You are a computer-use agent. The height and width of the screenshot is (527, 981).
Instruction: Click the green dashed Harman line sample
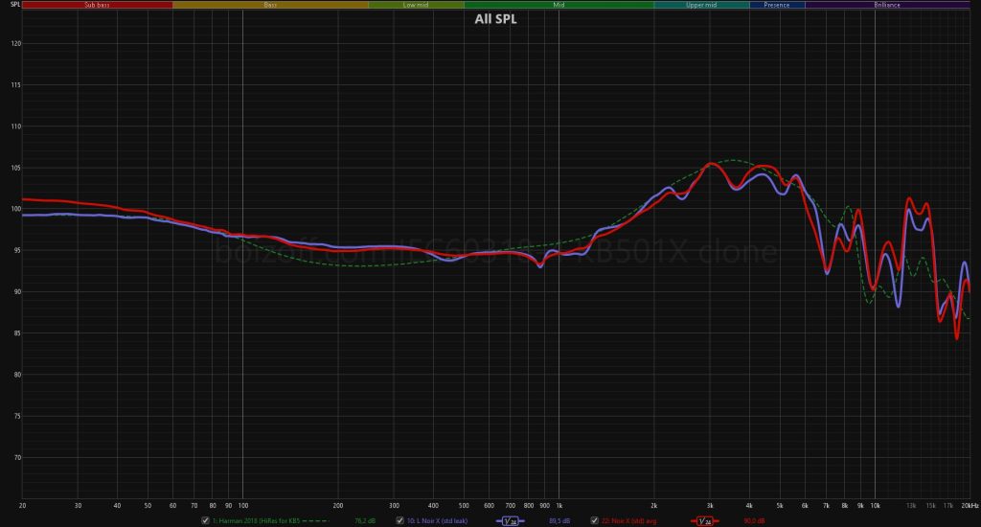pyautogui.click(x=315, y=520)
